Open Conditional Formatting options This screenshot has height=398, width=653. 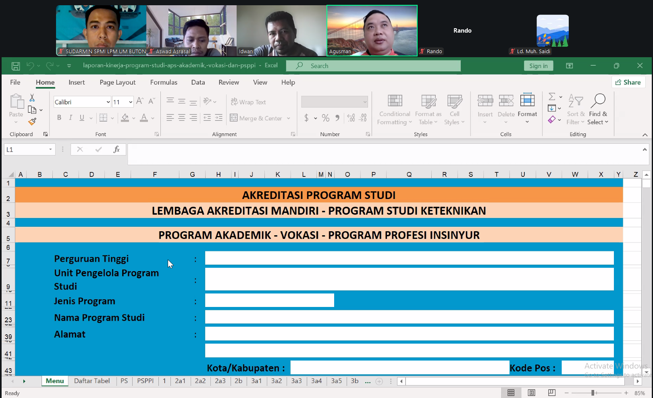click(x=394, y=109)
